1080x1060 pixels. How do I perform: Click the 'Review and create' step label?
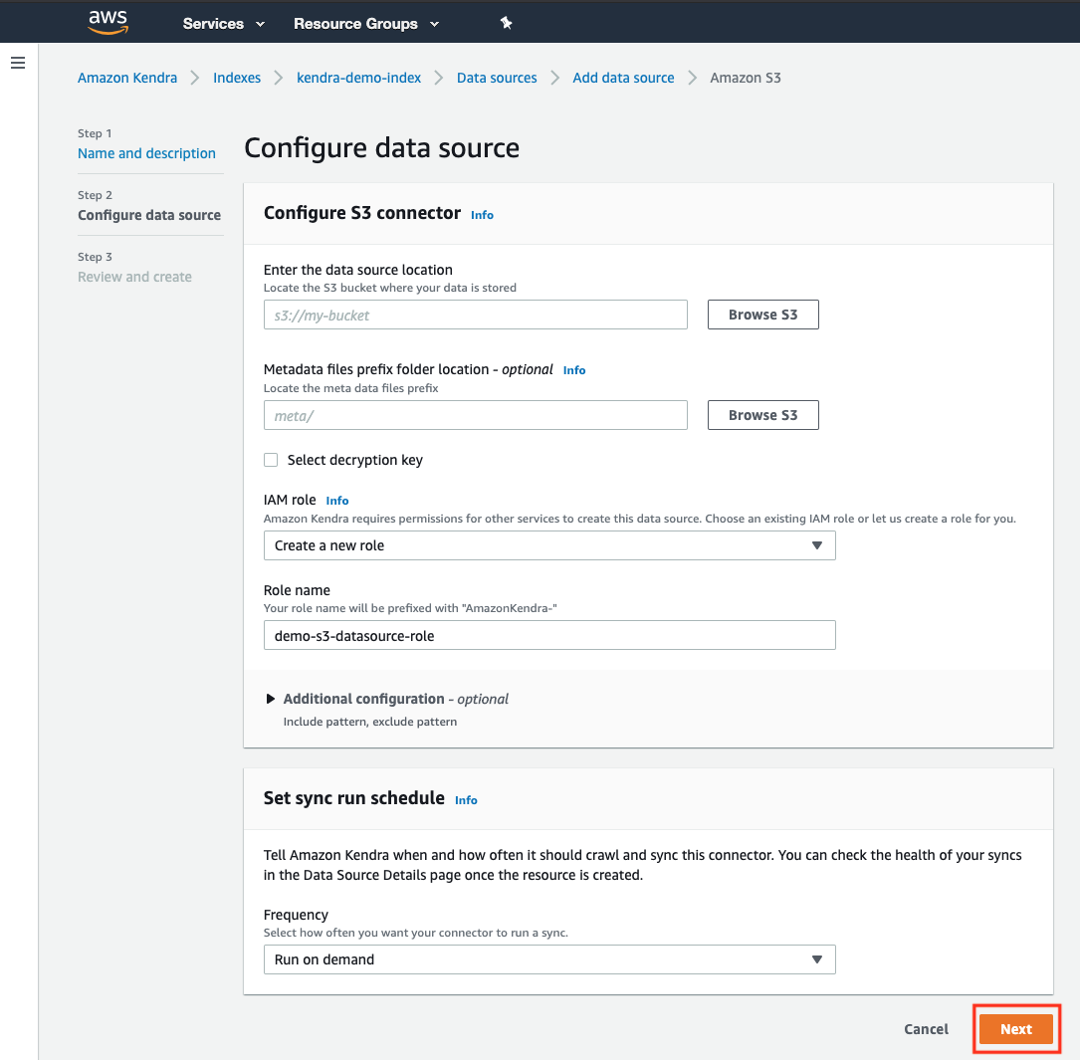[x=135, y=277]
